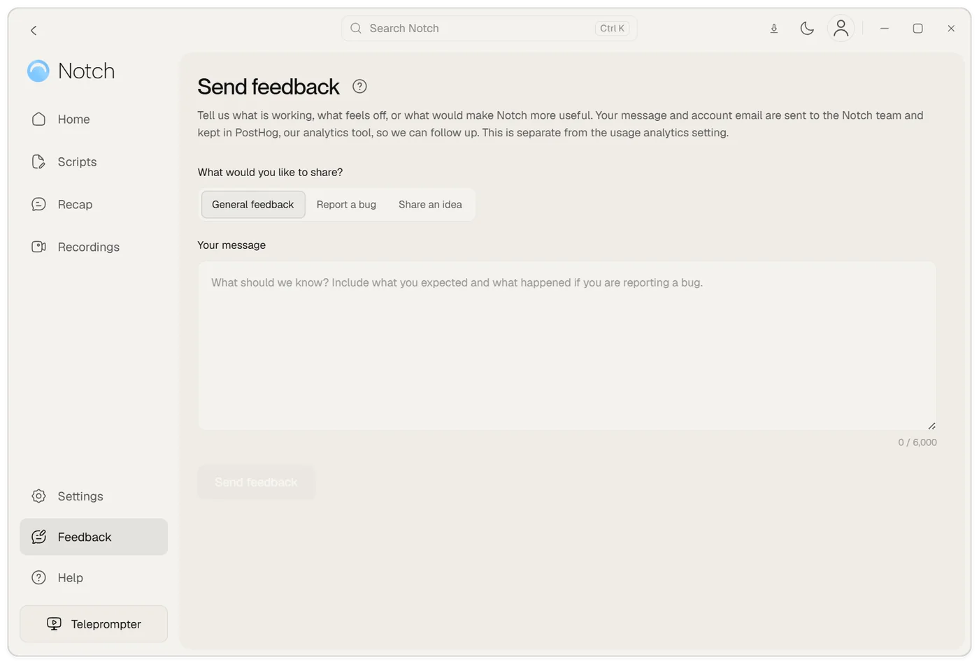
Task: Click 'What would you like to share?' label
Action: pos(271,173)
